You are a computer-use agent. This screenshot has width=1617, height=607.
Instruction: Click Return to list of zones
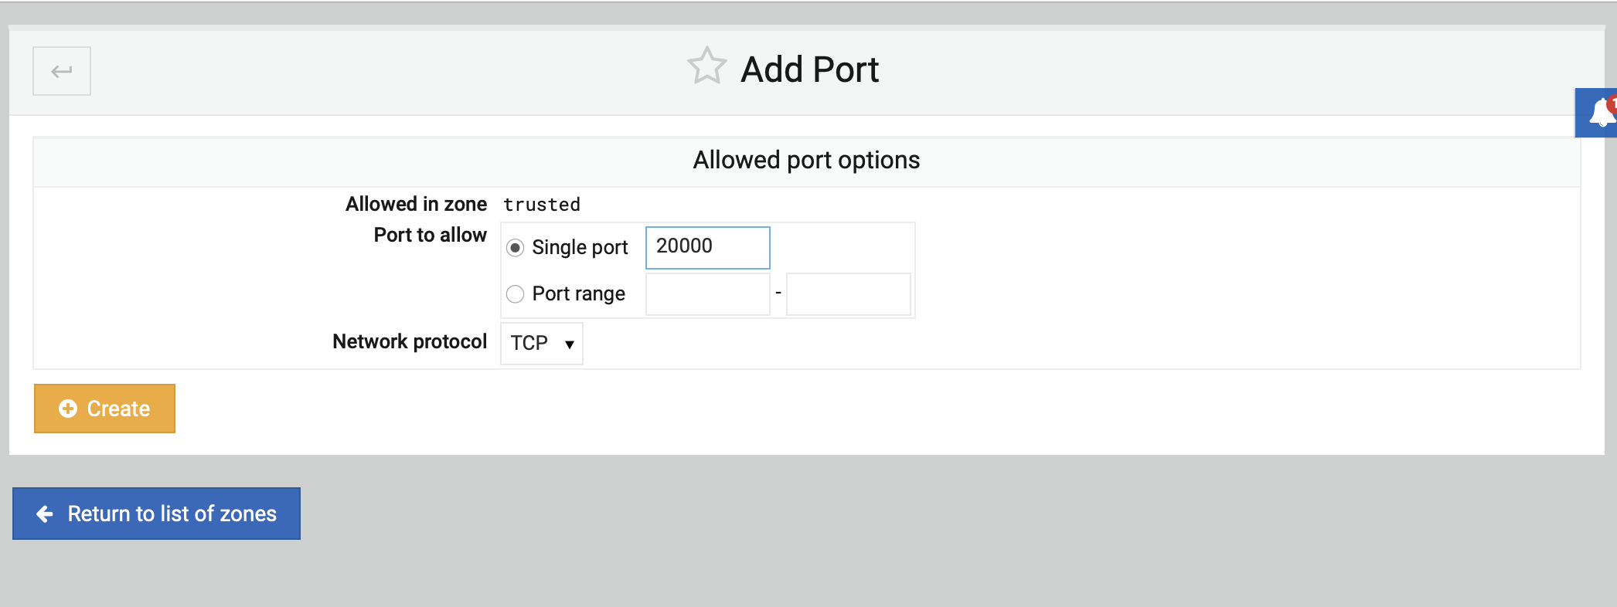click(156, 514)
